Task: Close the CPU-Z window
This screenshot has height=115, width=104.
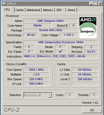Action: click(100, 4)
